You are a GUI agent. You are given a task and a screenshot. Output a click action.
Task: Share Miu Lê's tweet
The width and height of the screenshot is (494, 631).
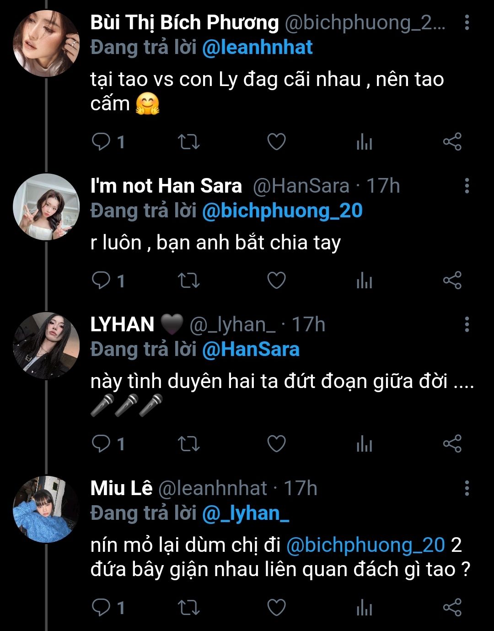point(452,608)
